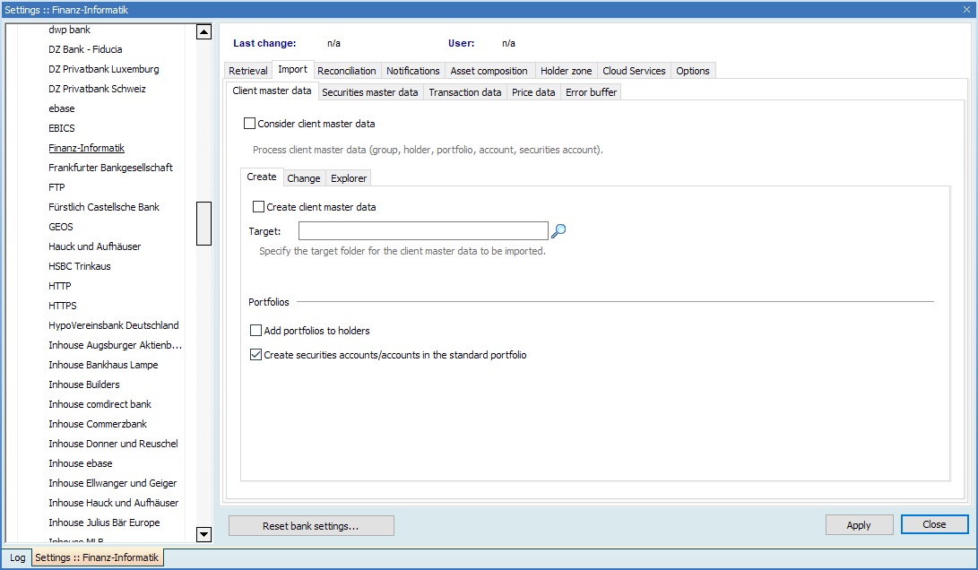Click the scroll down arrow in bank list
Screen dimensions: 978x570
click(203, 535)
